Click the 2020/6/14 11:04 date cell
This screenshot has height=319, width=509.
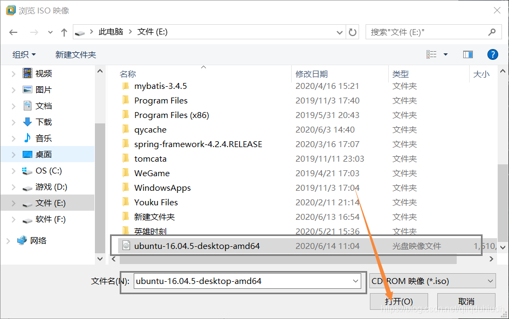pyautogui.click(x=327, y=246)
